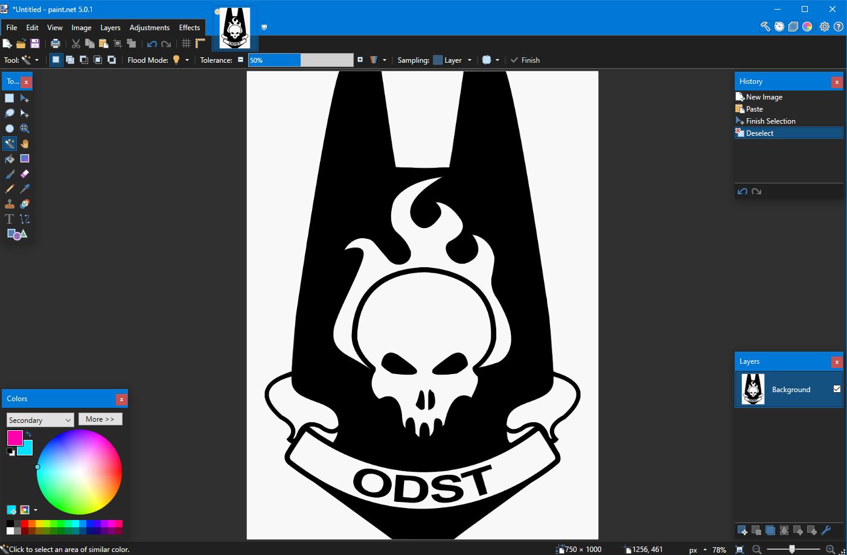Click the More >> button in Colors
Screen dimensions: 847x555
(x=100, y=419)
